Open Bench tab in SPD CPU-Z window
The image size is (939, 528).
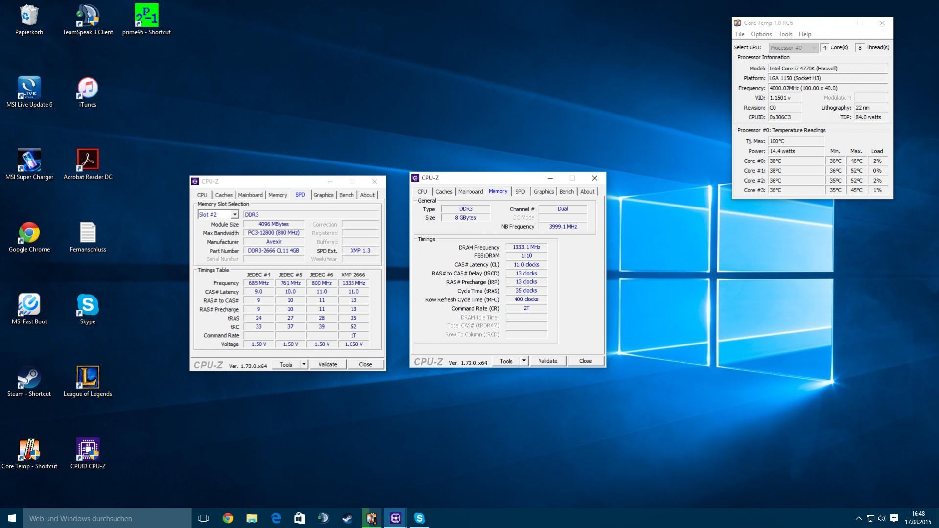click(x=346, y=195)
